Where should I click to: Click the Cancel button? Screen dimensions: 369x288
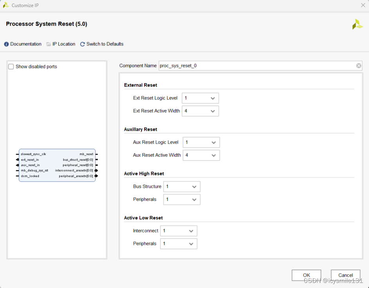[x=345, y=275]
